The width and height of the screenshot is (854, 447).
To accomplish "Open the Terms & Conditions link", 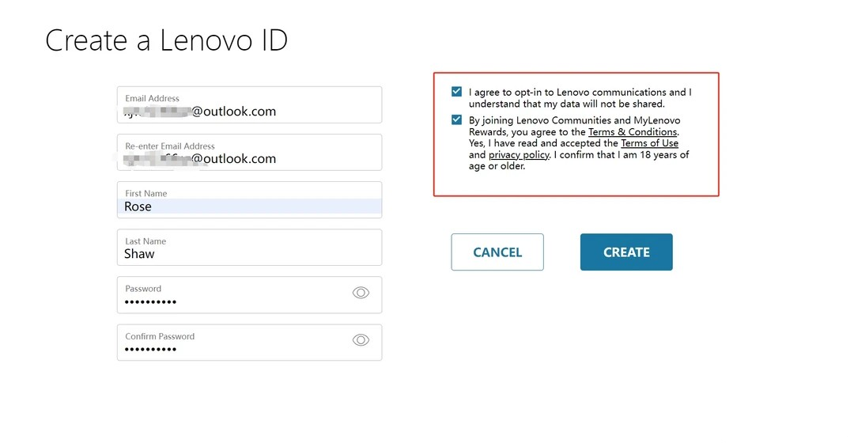I will tap(633, 132).
